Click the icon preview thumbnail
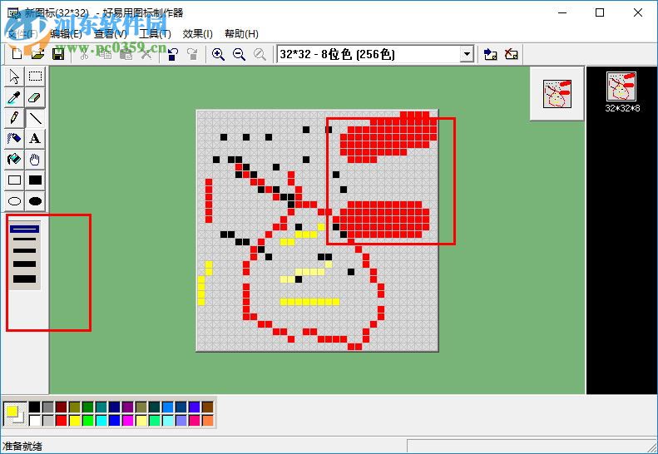 click(557, 94)
